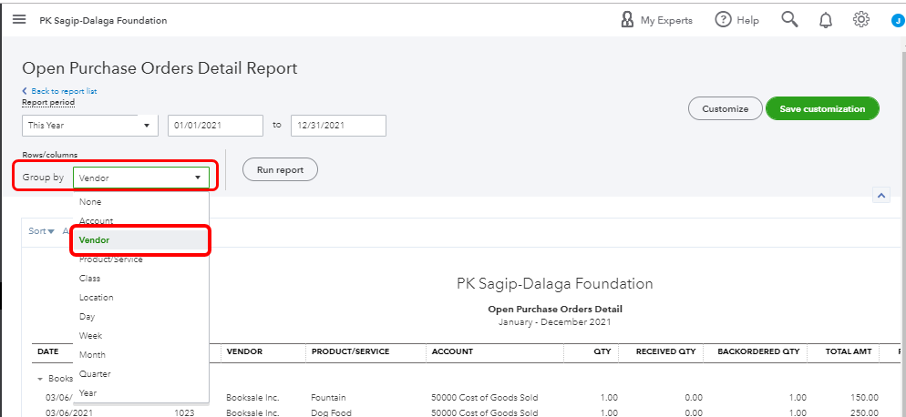Screen dimensions: 906x417
Task: Collapse the report header with chevron
Action: pyautogui.click(x=881, y=195)
